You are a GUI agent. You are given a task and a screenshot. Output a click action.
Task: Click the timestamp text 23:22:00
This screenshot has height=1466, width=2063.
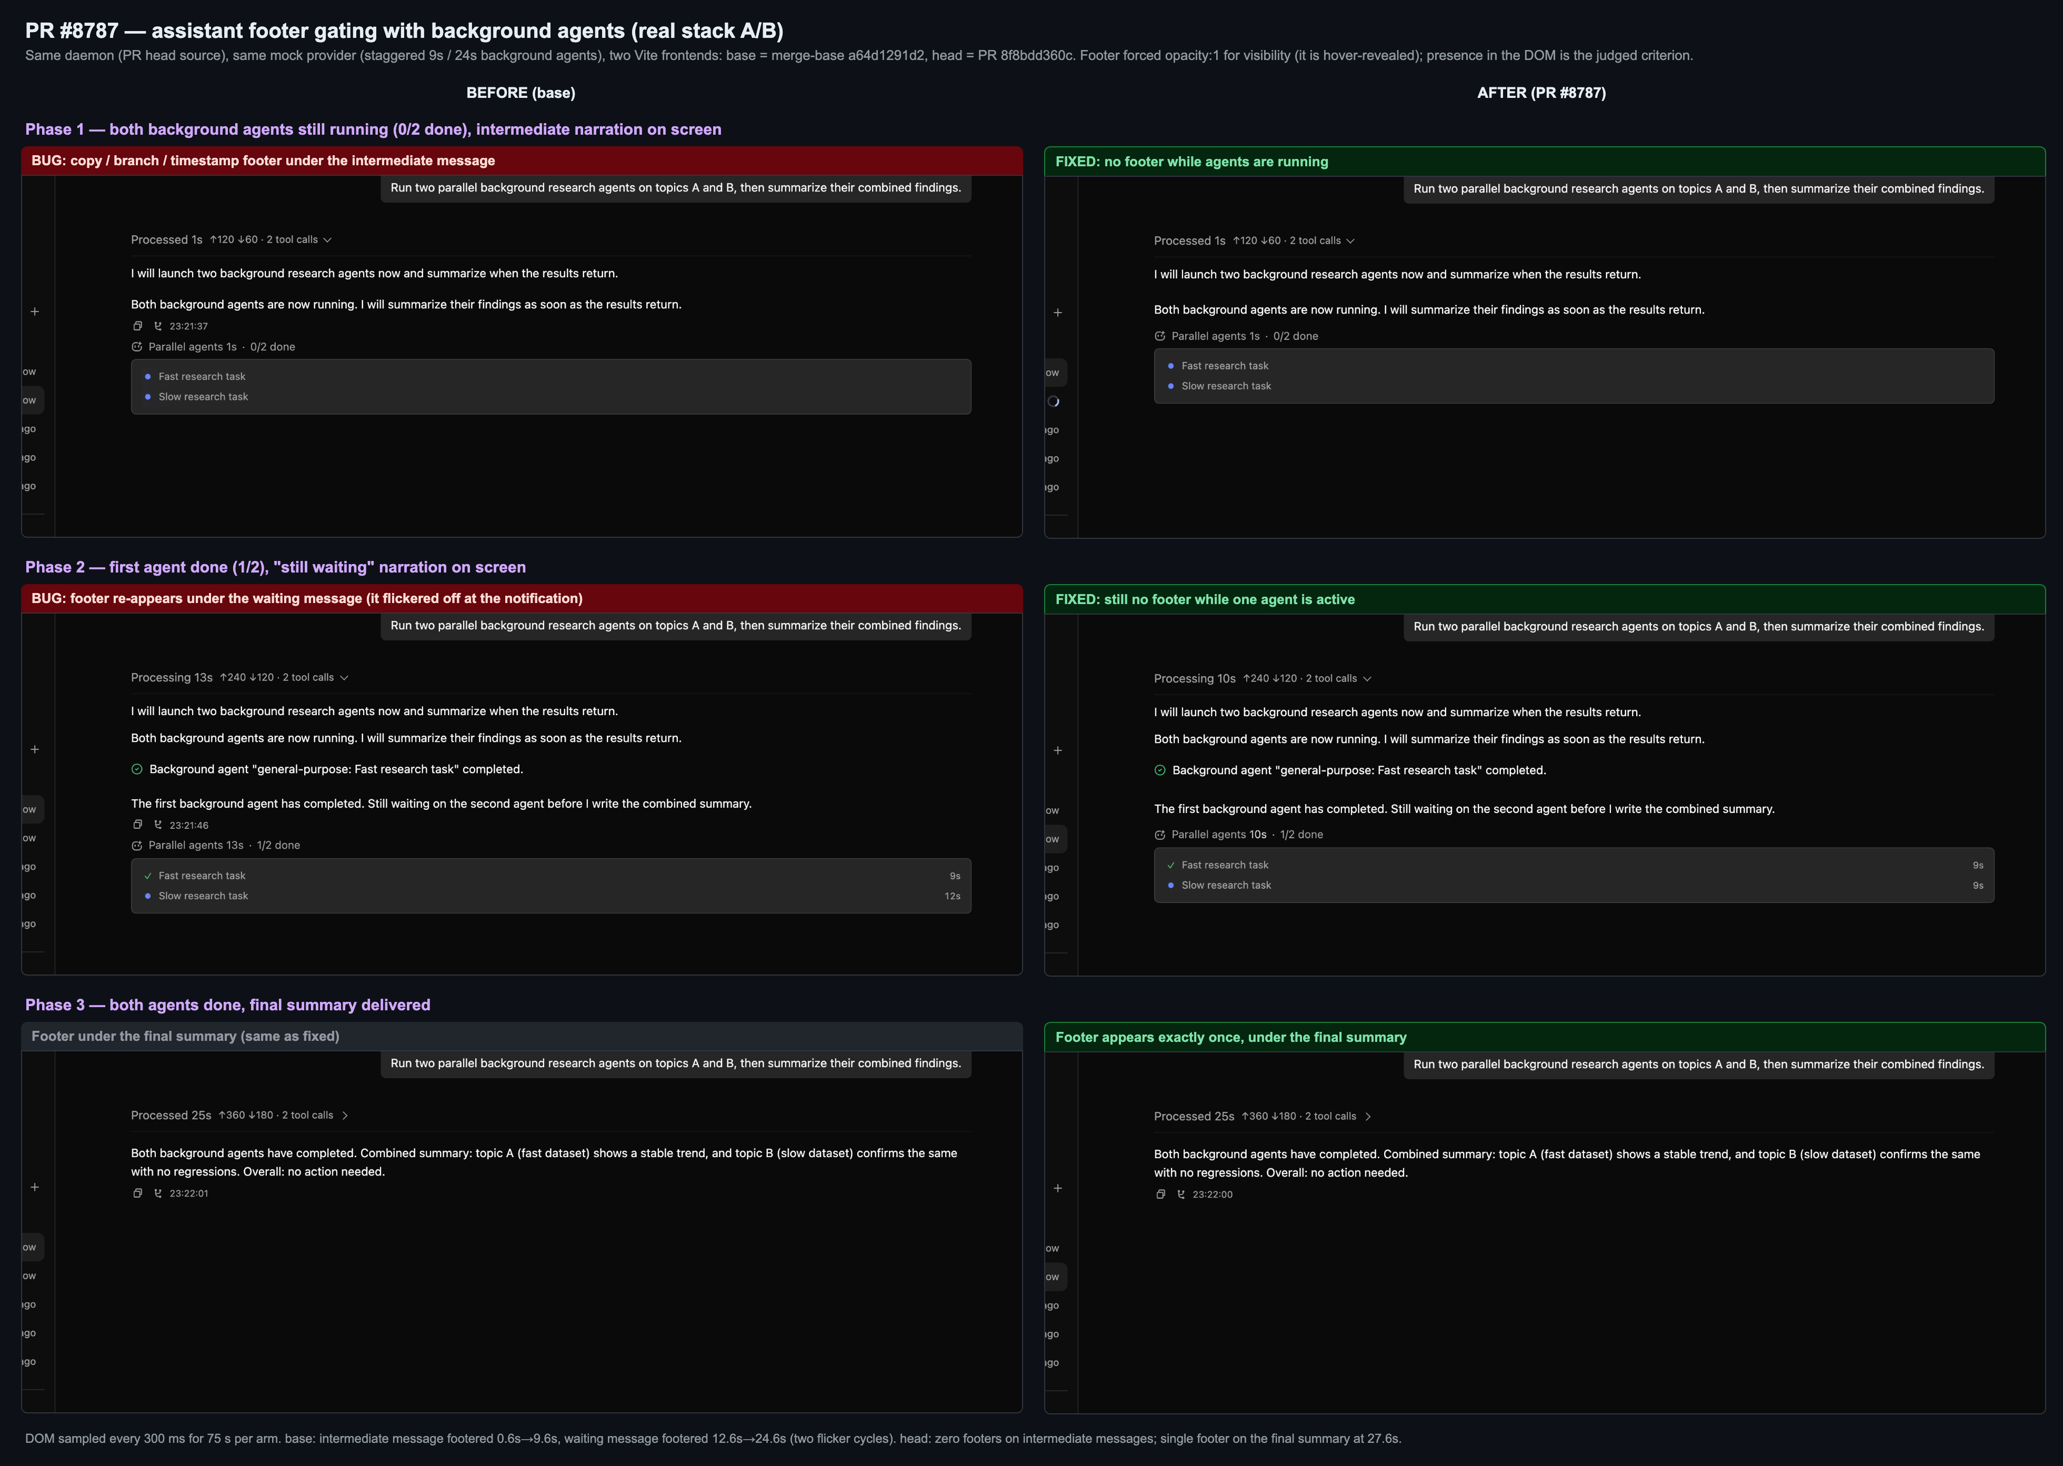click(x=1211, y=1193)
